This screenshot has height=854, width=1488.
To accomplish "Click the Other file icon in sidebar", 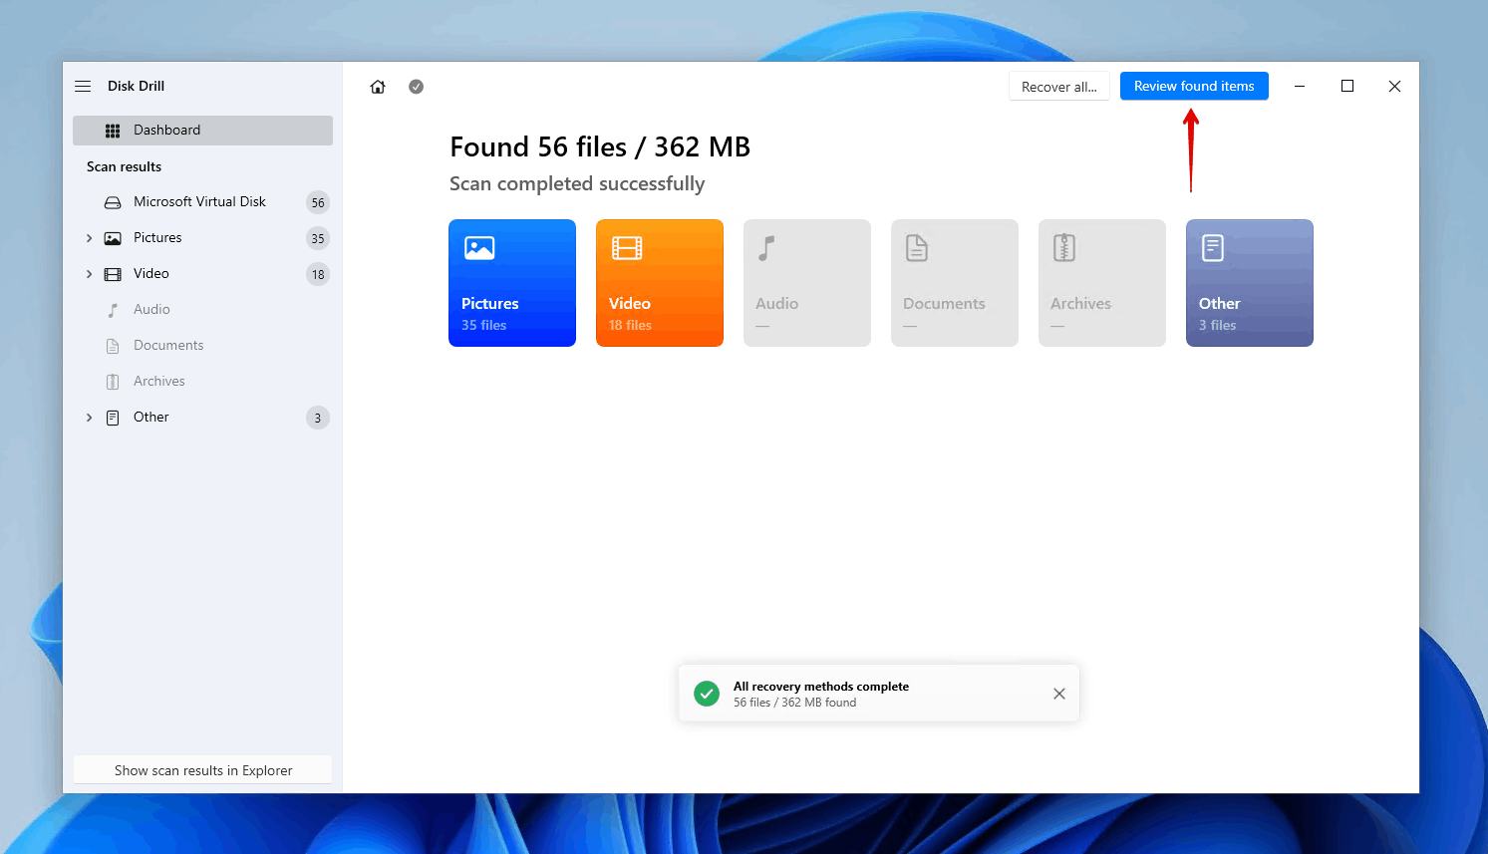I will coord(113,418).
